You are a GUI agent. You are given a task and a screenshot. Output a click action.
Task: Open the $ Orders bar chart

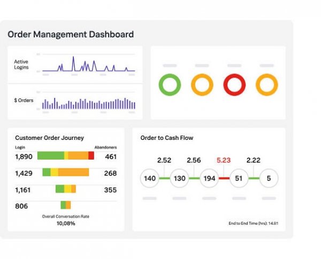click(88, 103)
